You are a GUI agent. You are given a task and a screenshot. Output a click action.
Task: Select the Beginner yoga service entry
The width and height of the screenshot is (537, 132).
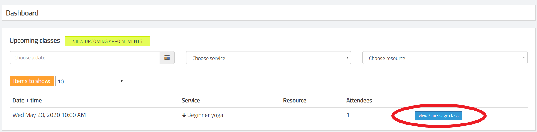coord(205,115)
